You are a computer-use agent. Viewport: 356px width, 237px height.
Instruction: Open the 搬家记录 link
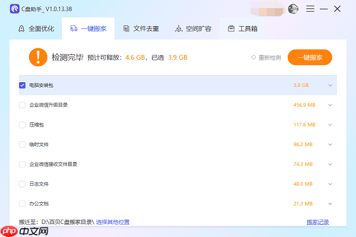coord(318,222)
